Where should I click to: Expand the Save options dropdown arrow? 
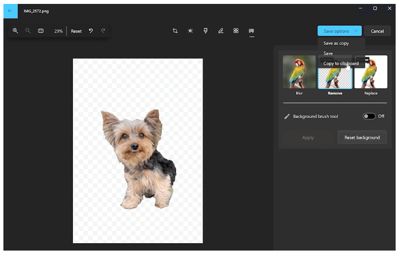(x=356, y=31)
